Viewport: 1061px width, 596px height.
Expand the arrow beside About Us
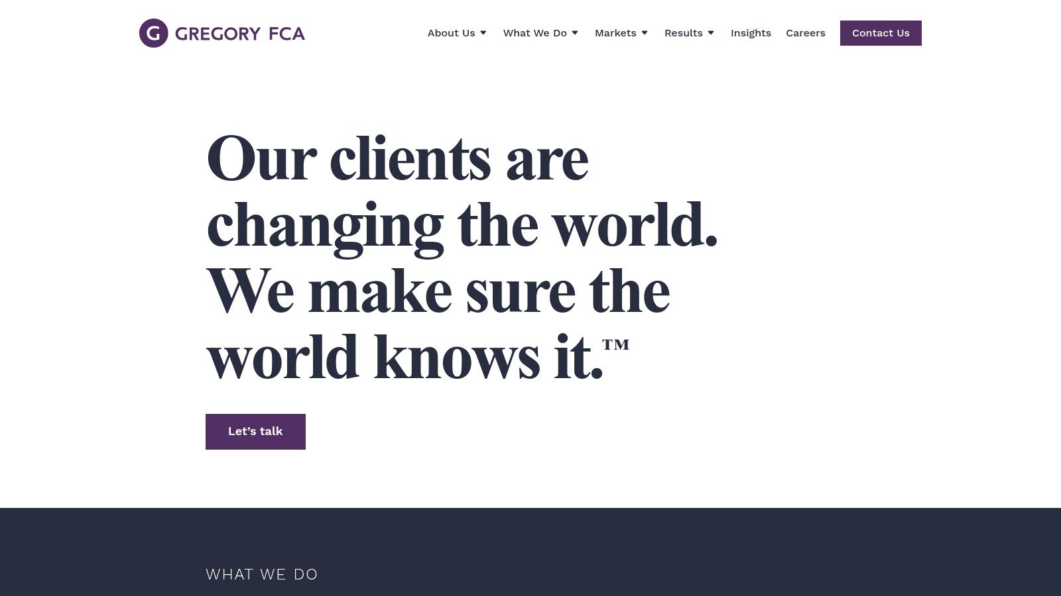[483, 33]
